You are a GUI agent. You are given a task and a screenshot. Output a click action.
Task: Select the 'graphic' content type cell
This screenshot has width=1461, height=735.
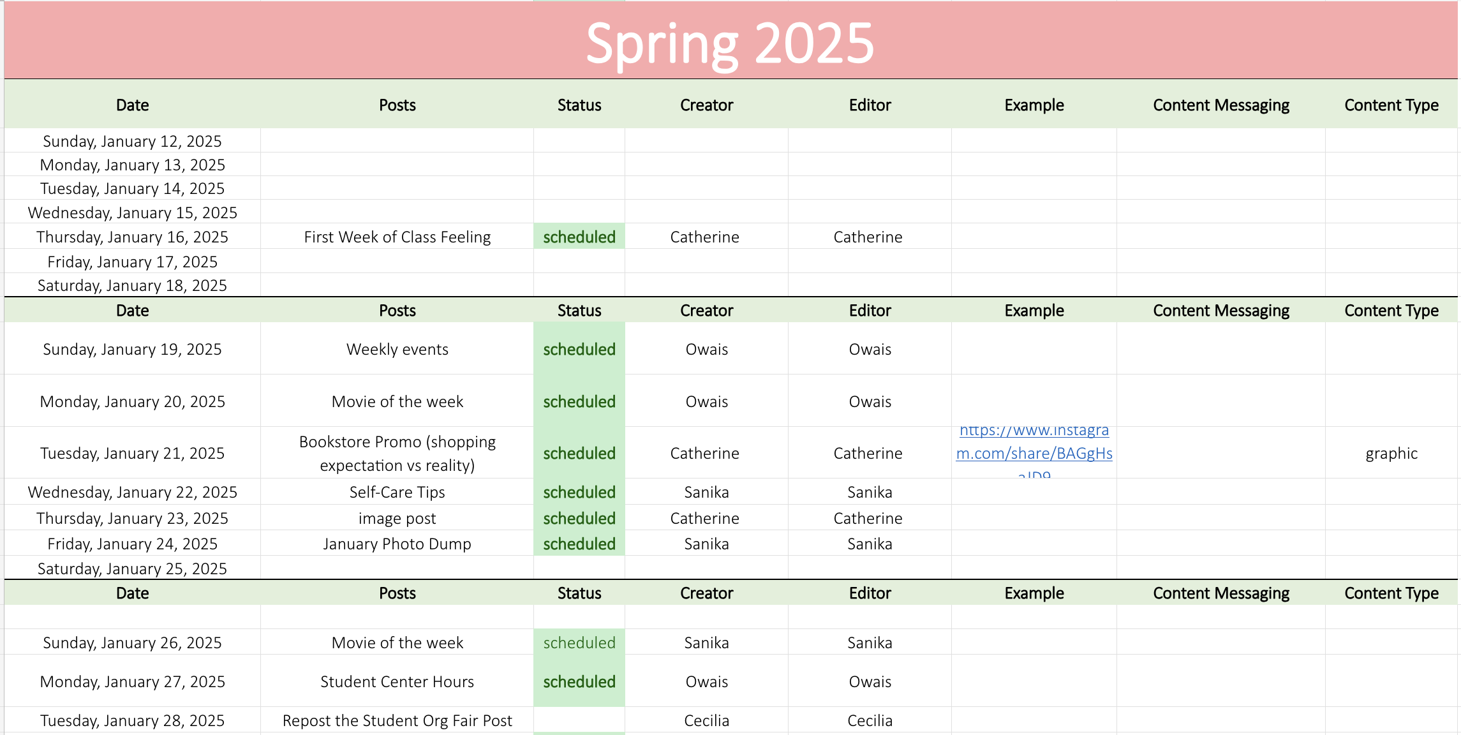[x=1391, y=453]
